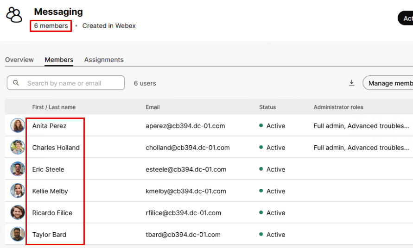Click the search magnifier icon
This screenshot has height=248, width=413.
[16, 83]
